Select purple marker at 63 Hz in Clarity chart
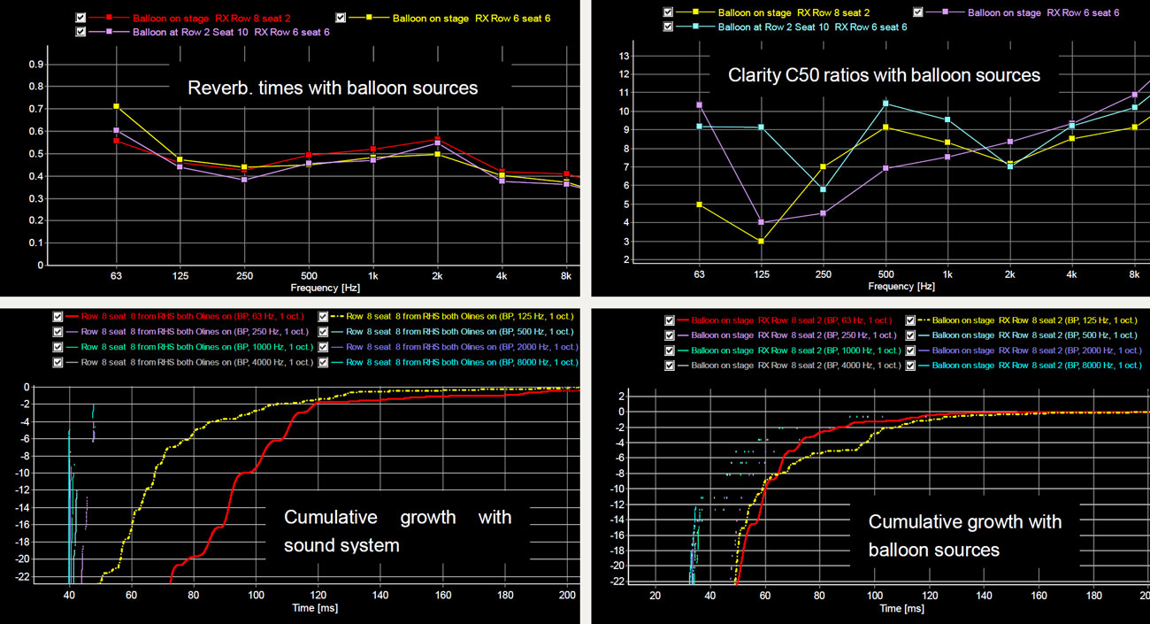Image resolution: width=1150 pixels, height=624 pixels. click(x=699, y=104)
